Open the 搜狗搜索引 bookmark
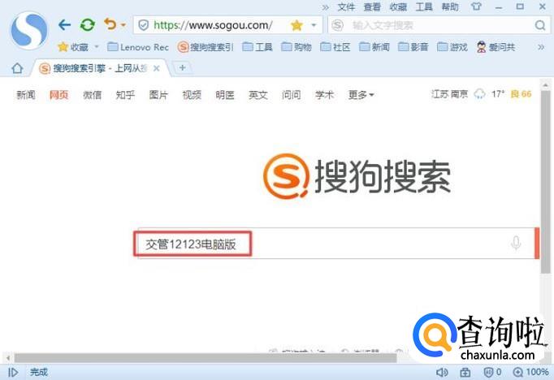 [x=206, y=47]
